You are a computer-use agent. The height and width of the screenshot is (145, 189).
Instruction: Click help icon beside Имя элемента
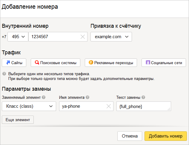(87, 97)
